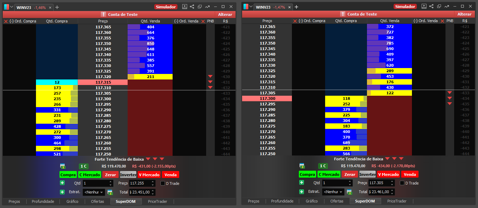Open Estrat. <Nenhur dropdown in left window
Viewport: 478px width, 208px height.
pyautogui.click(x=94, y=192)
